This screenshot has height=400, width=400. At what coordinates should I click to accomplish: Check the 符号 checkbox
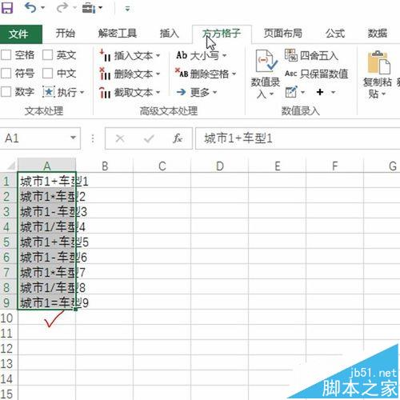pyautogui.click(x=6, y=74)
